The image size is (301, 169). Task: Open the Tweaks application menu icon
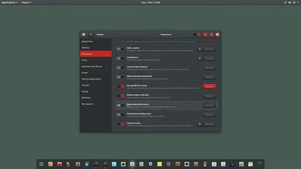84,34
